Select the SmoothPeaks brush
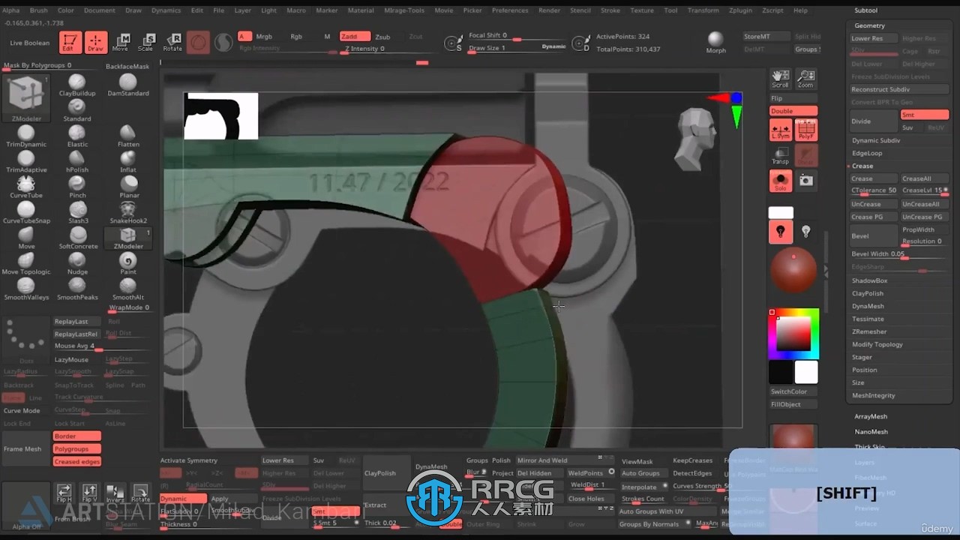The width and height of the screenshot is (960, 540). point(77,289)
